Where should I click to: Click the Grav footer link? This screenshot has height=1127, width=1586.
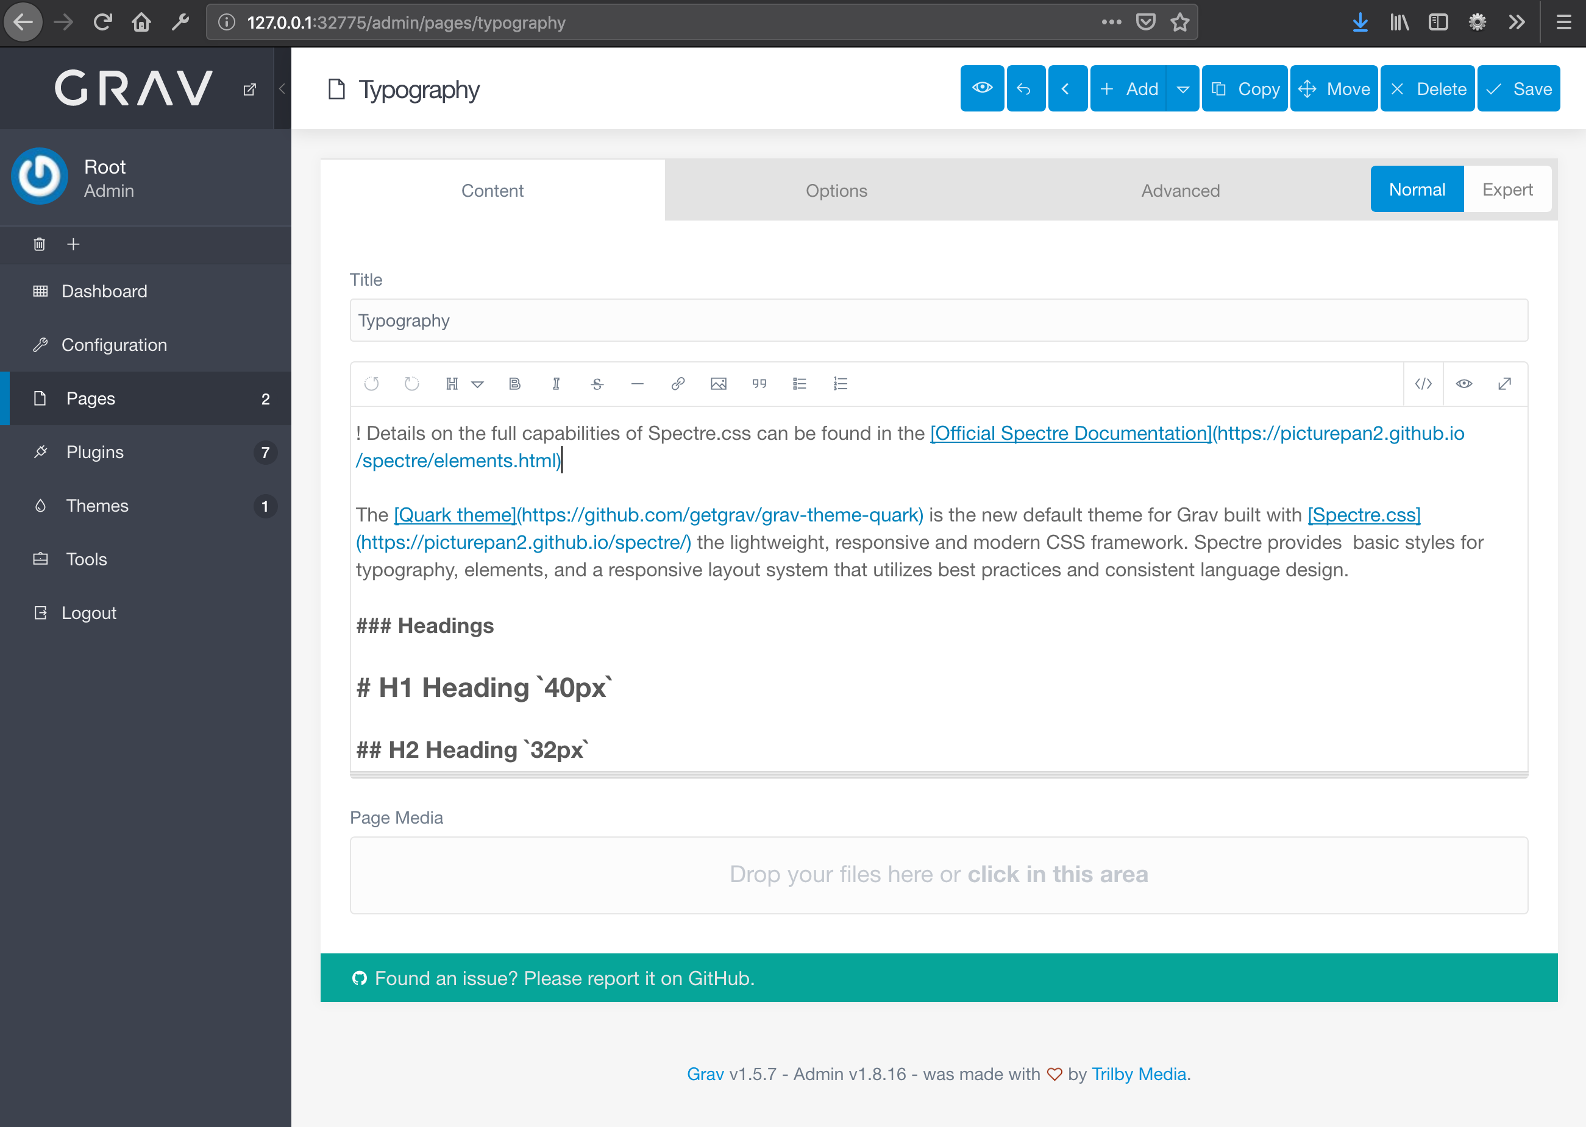[x=705, y=1073]
